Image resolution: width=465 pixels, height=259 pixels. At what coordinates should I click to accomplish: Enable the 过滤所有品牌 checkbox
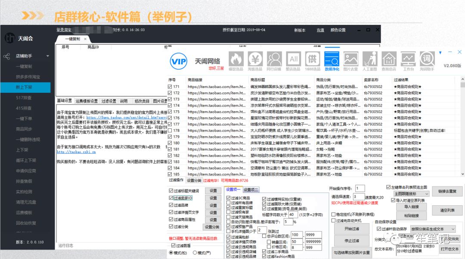(x=228, y=203)
